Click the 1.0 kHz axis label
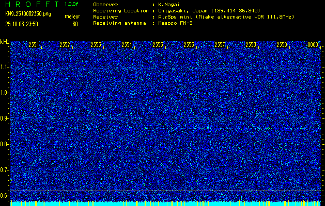Screen dimensions: 325x206 coord(5,93)
